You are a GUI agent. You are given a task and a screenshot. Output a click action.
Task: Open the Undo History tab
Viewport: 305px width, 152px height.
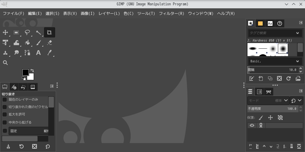[x=23, y=87]
